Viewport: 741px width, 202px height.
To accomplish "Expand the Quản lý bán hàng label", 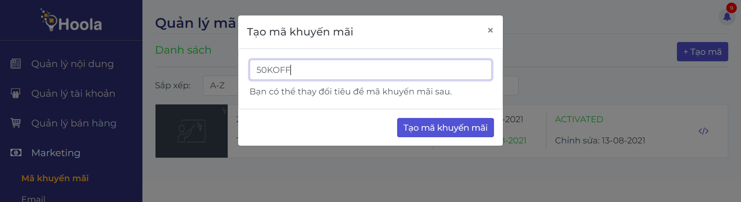I will tap(74, 123).
